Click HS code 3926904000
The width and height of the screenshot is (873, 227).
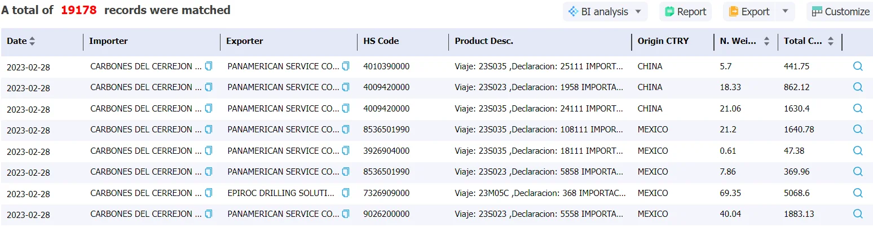click(x=386, y=151)
